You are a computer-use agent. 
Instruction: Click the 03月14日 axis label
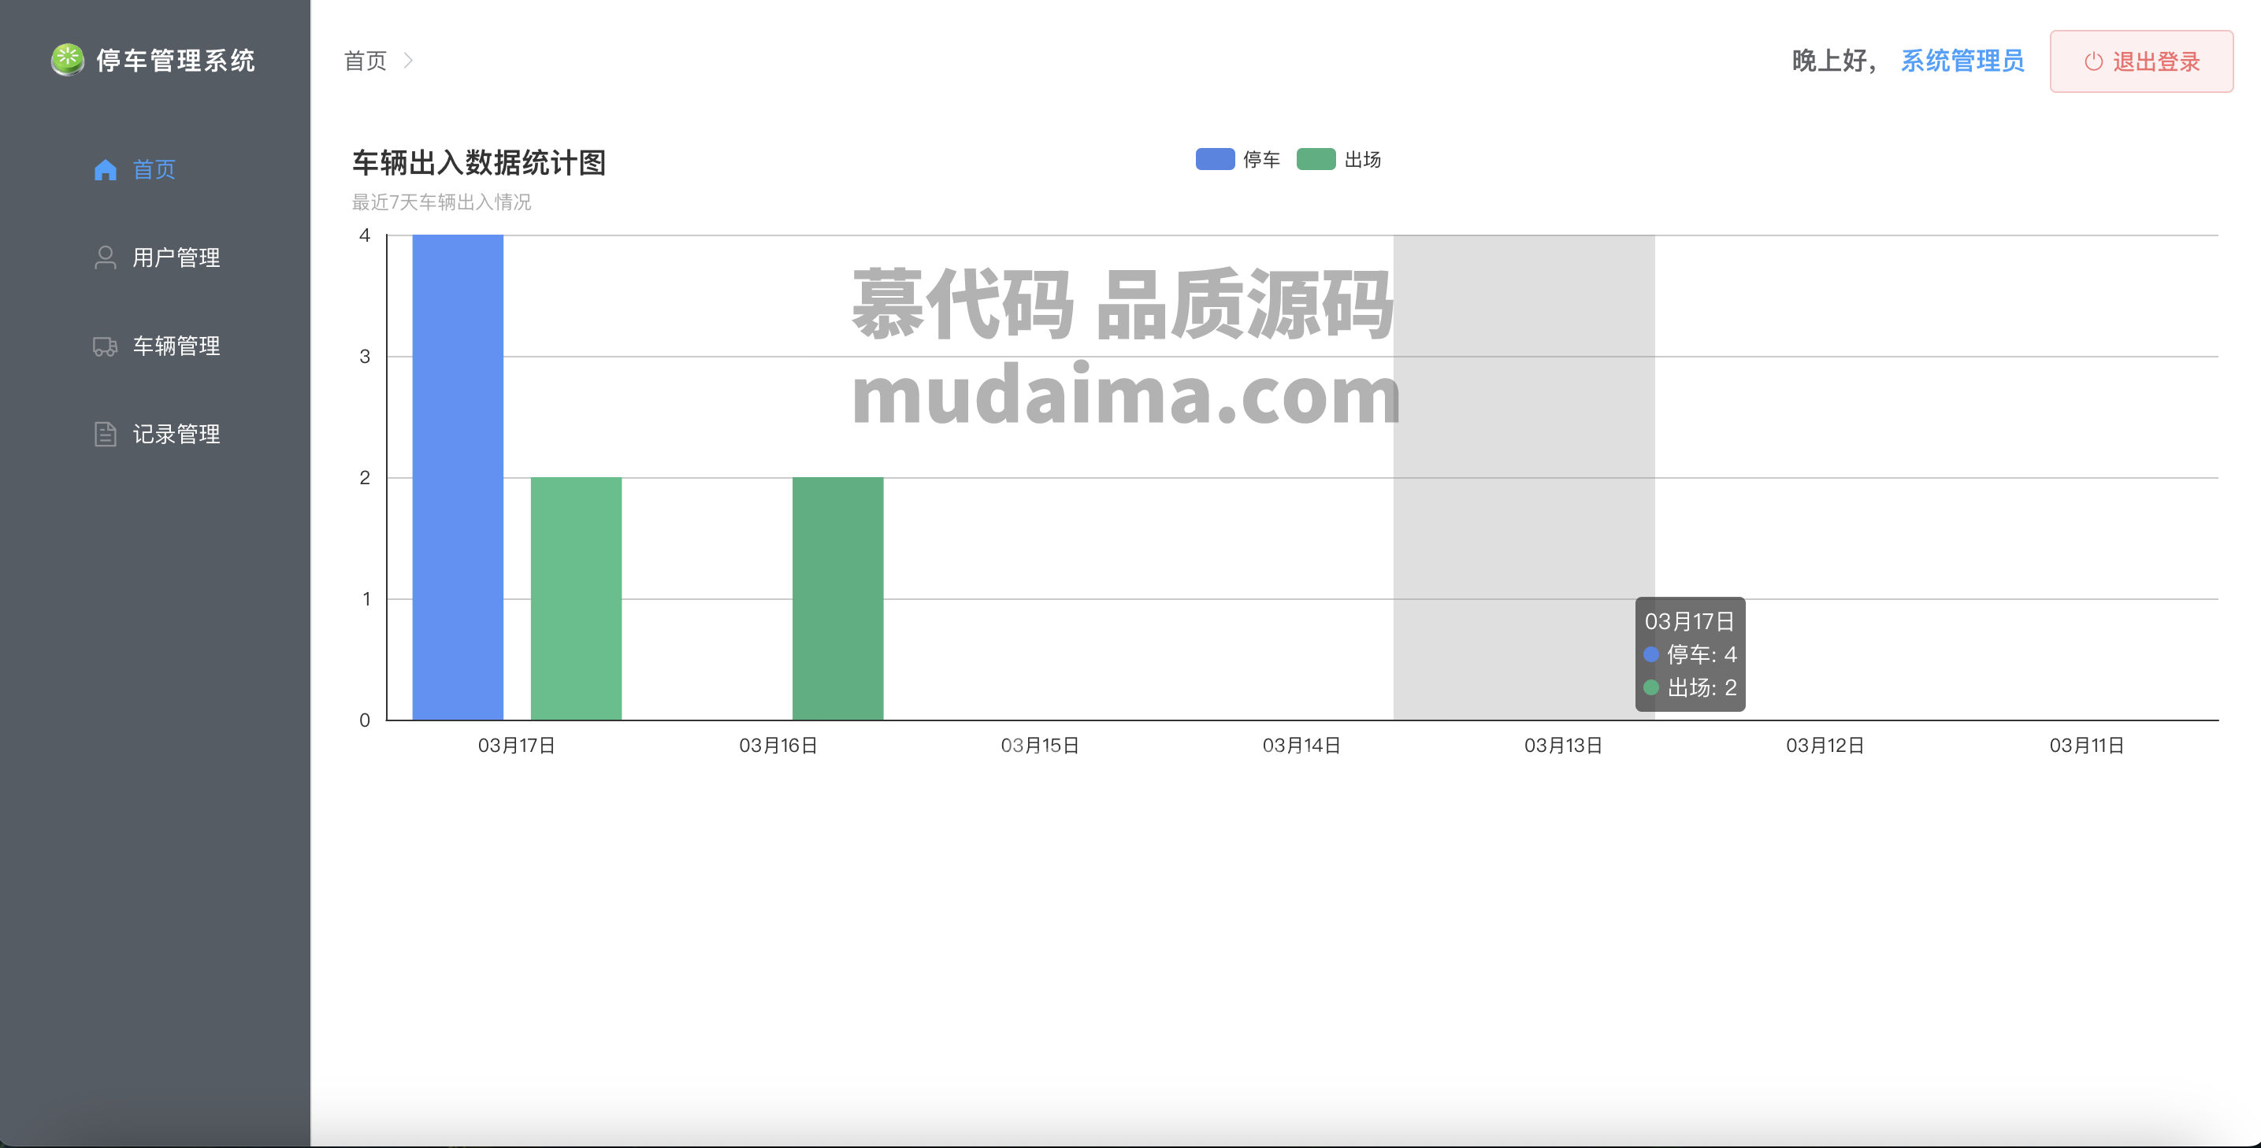(1301, 746)
